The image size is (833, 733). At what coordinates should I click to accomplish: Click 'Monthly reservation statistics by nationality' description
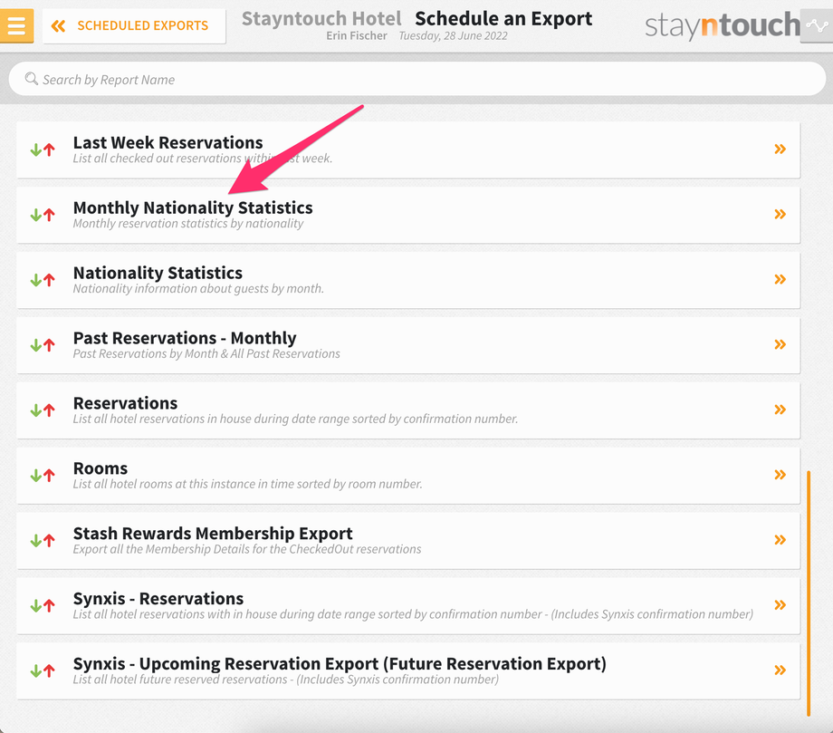coord(188,223)
